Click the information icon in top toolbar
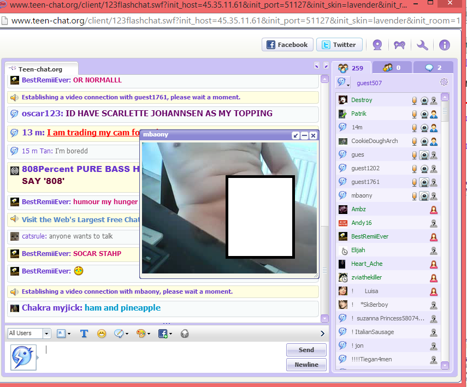 (x=445, y=45)
